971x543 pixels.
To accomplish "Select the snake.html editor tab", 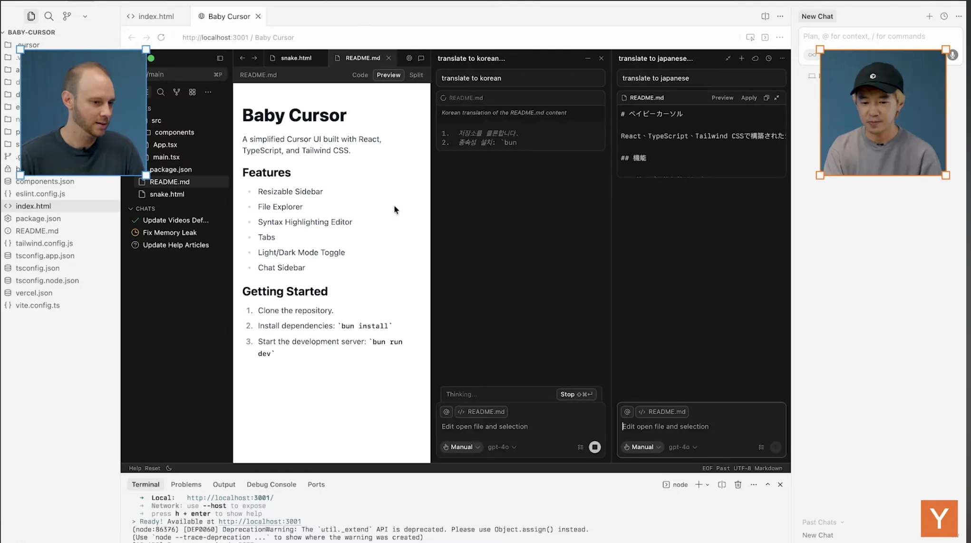I will [295, 58].
